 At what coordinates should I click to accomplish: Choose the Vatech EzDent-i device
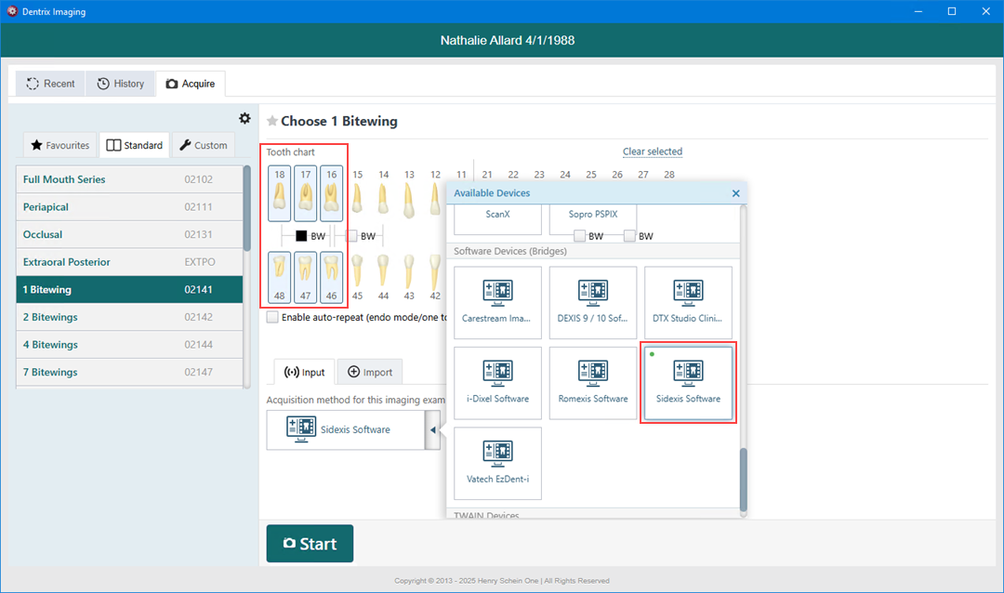(x=497, y=462)
